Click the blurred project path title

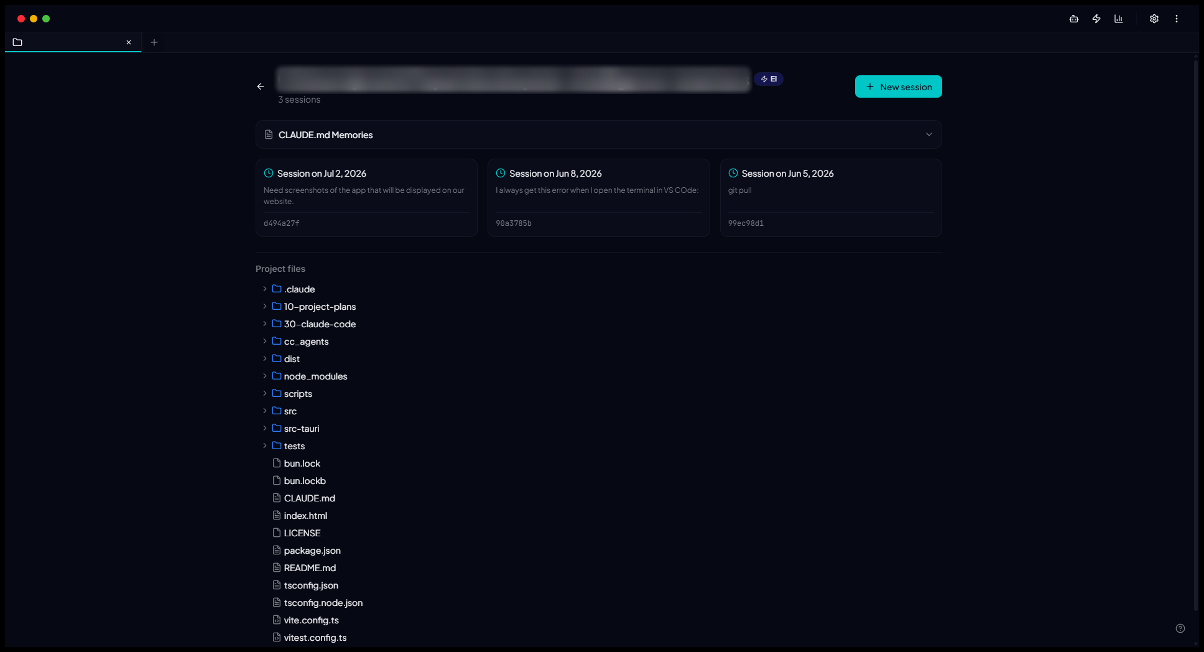(x=514, y=80)
